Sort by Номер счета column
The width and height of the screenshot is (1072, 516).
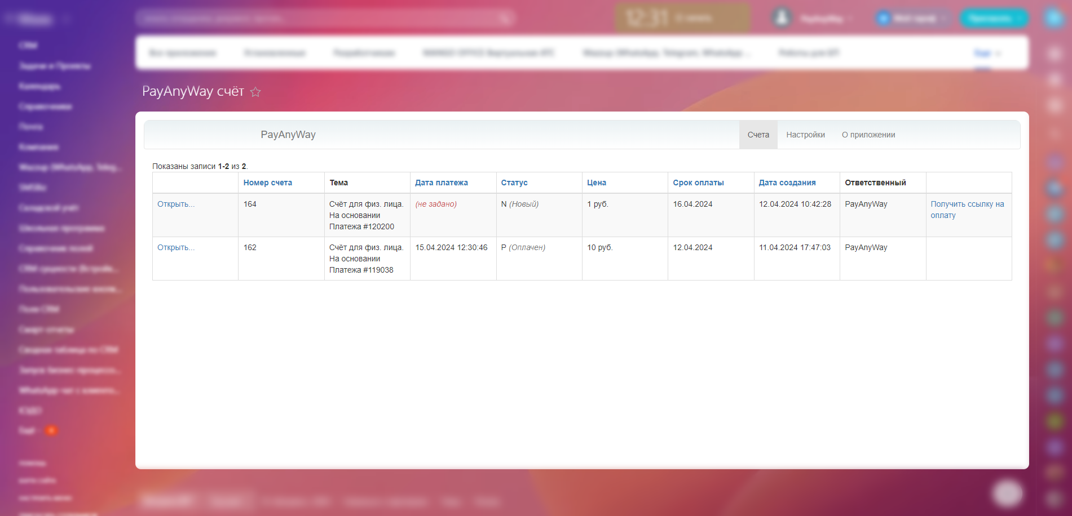[267, 183]
